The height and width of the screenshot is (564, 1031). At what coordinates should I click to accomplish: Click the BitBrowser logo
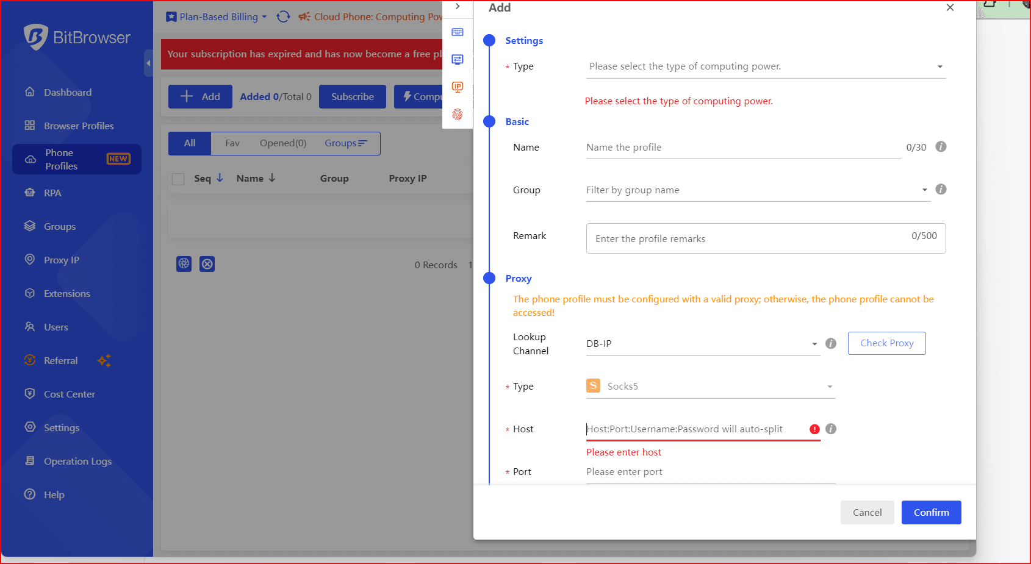click(x=77, y=37)
